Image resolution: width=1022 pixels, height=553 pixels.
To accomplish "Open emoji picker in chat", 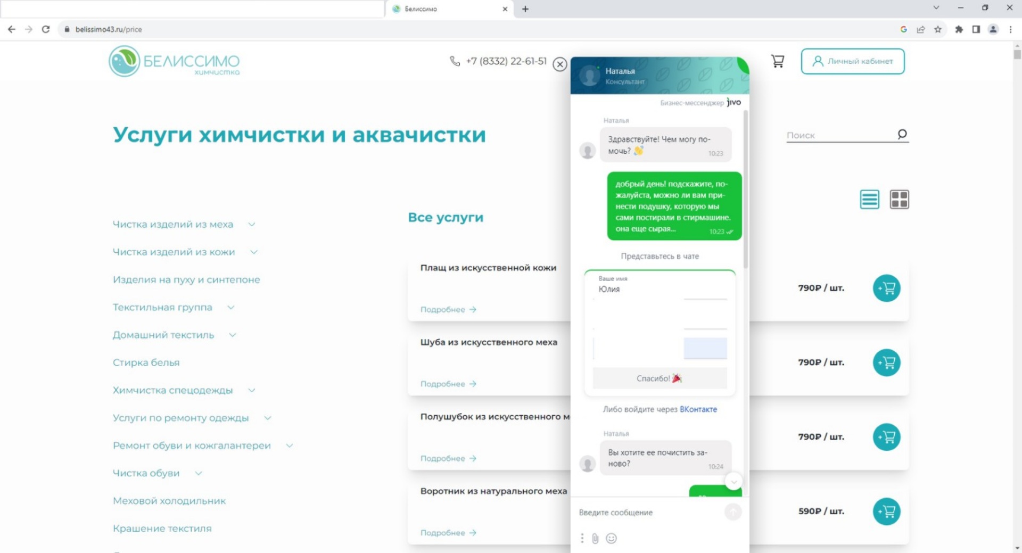I will pos(612,539).
